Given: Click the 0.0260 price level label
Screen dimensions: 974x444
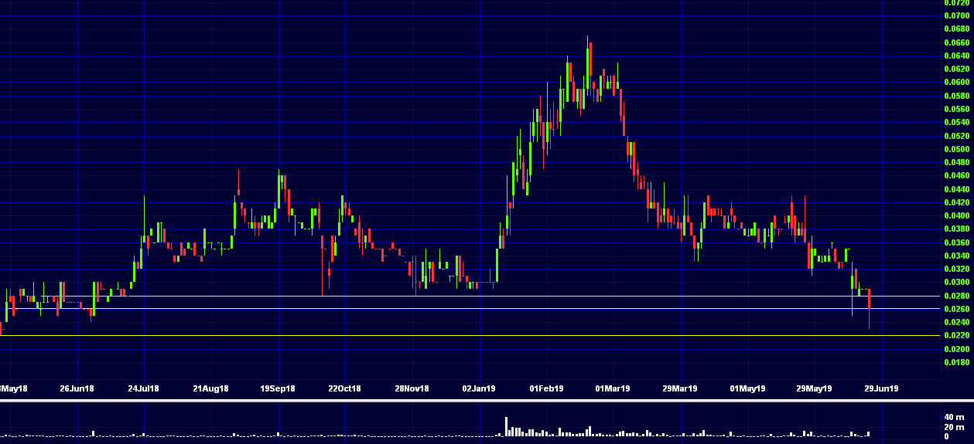Looking at the screenshot, I should pos(957,309).
